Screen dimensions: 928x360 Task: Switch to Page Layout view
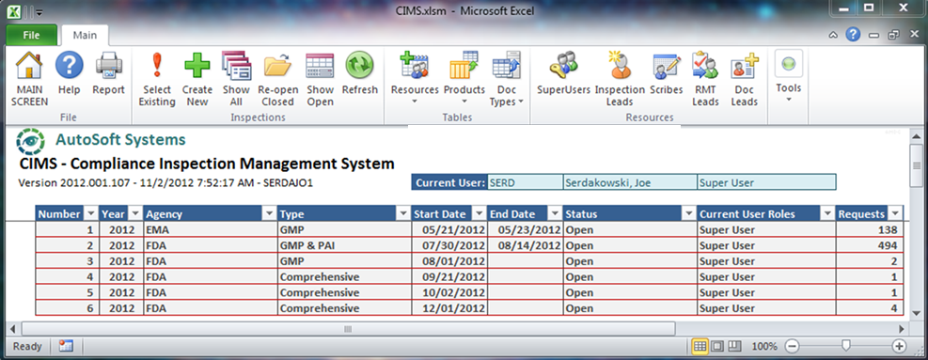[x=717, y=346]
